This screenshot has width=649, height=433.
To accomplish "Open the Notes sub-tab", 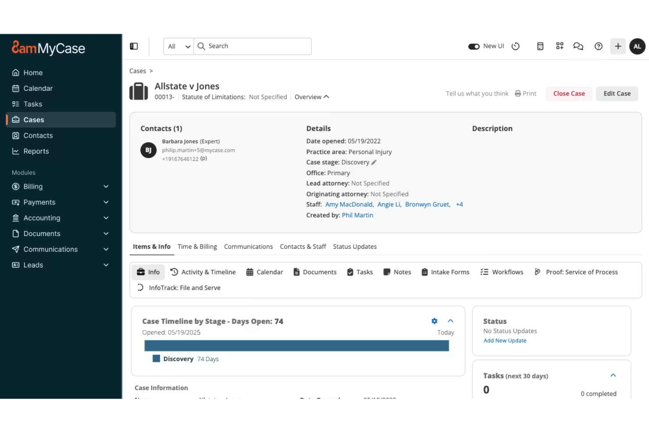I will 397,272.
